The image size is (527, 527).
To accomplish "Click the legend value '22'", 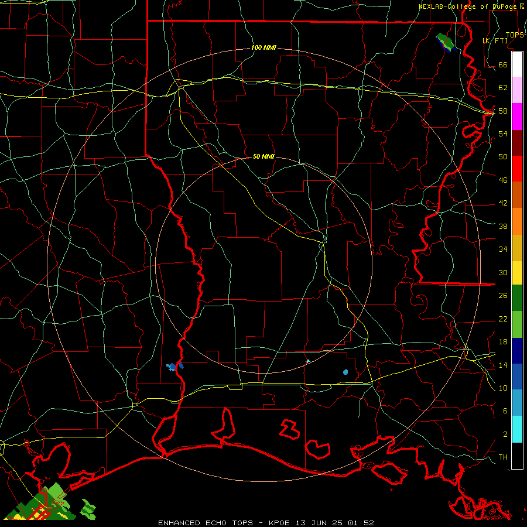I will 503,319.
